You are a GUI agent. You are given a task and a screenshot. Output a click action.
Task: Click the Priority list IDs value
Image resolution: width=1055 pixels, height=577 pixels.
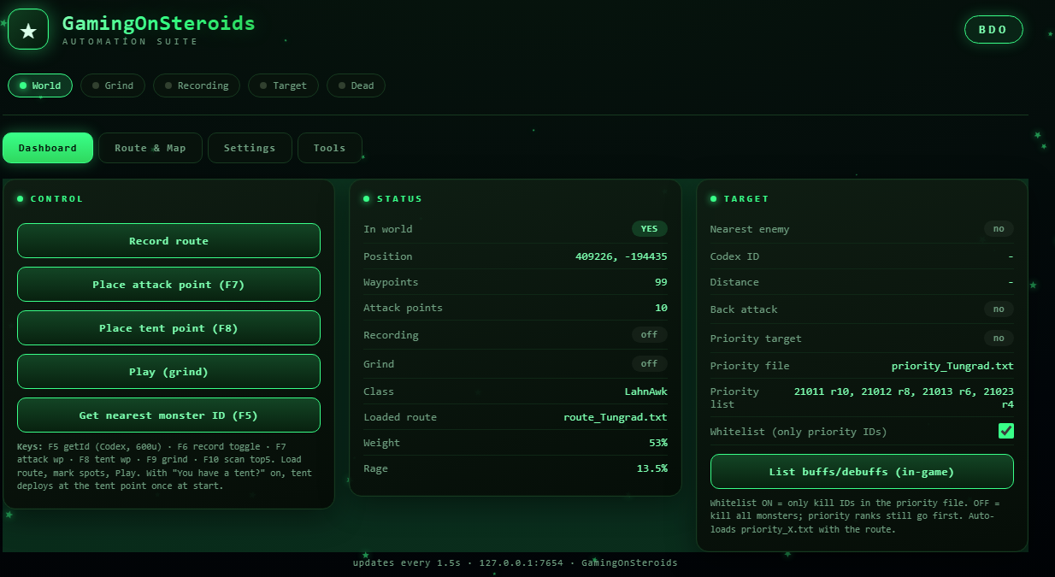coord(904,397)
